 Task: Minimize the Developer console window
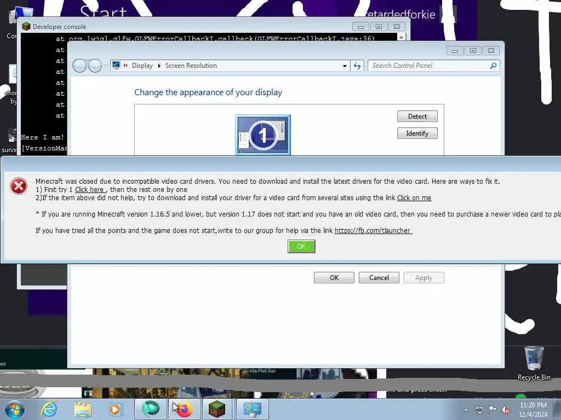[x=360, y=27]
